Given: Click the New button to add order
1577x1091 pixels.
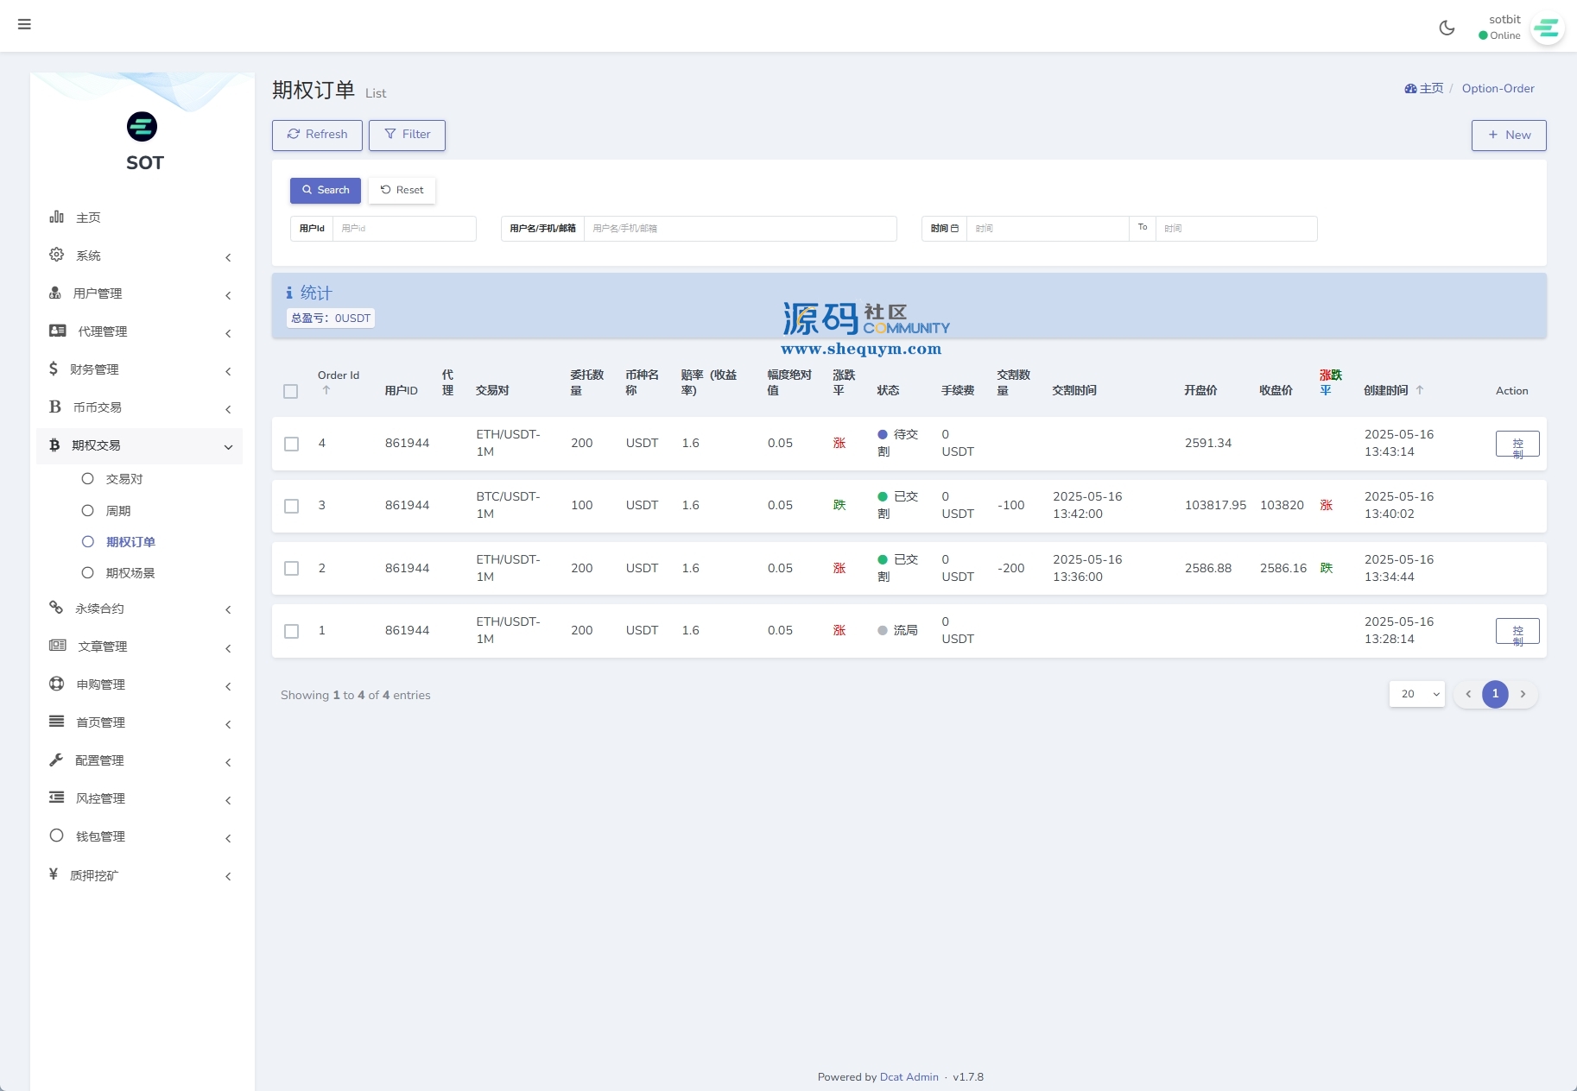Looking at the screenshot, I should coord(1508,136).
